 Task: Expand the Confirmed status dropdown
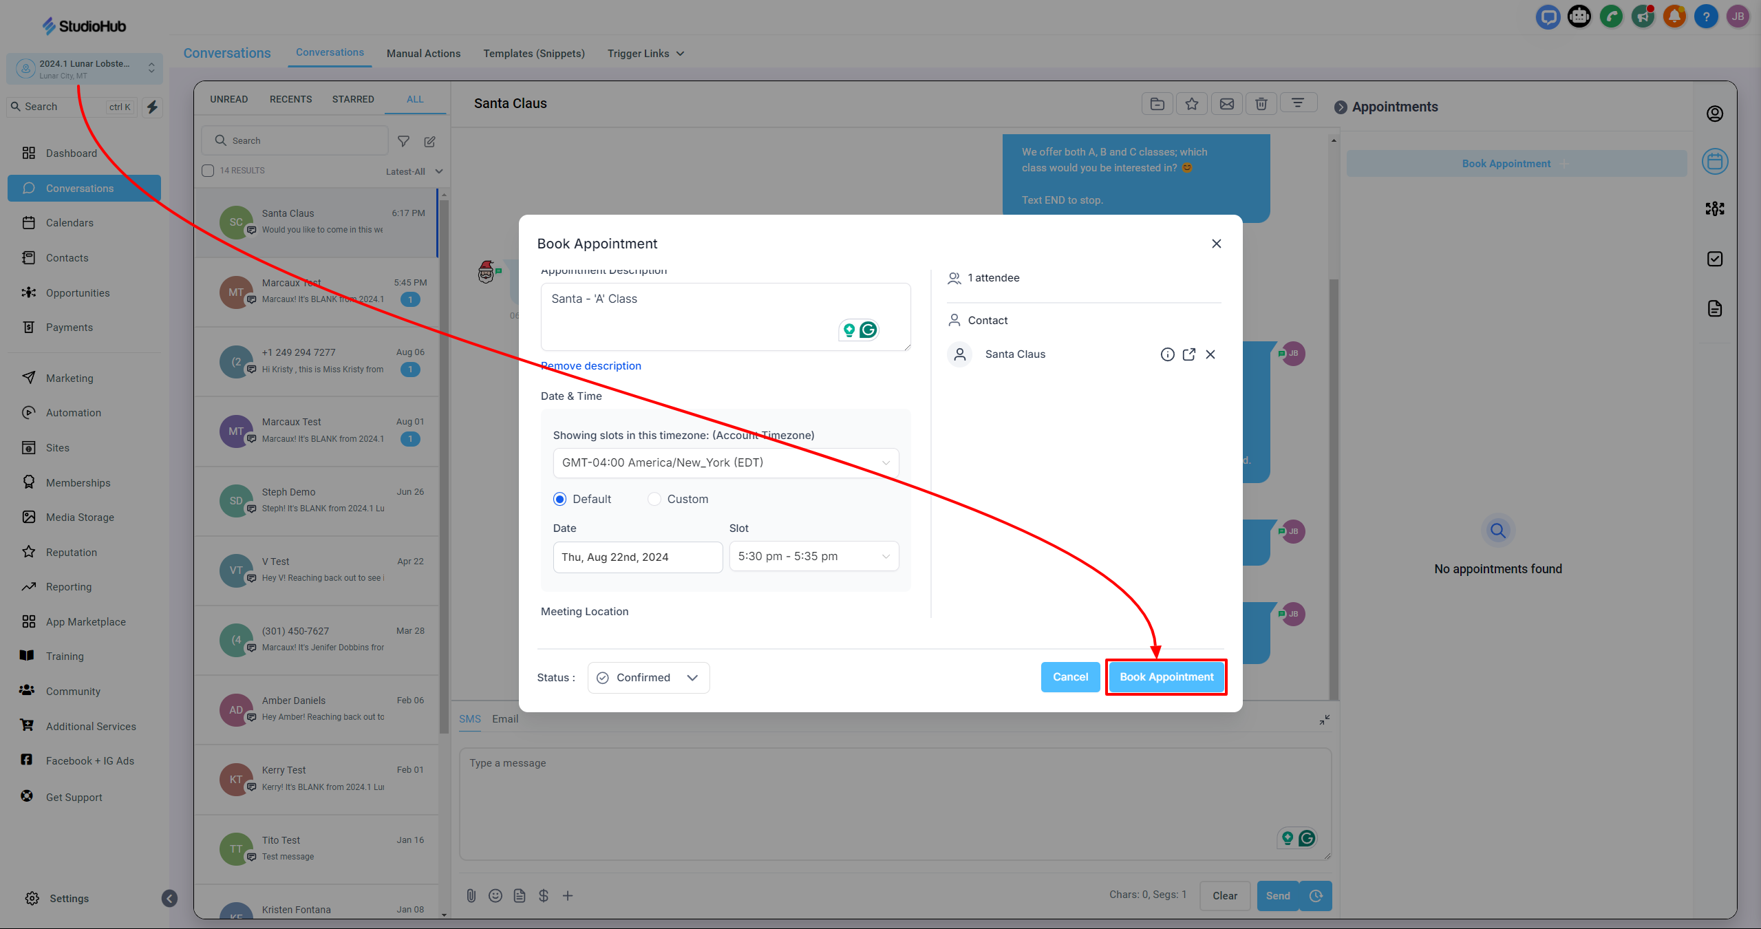(x=648, y=678)
